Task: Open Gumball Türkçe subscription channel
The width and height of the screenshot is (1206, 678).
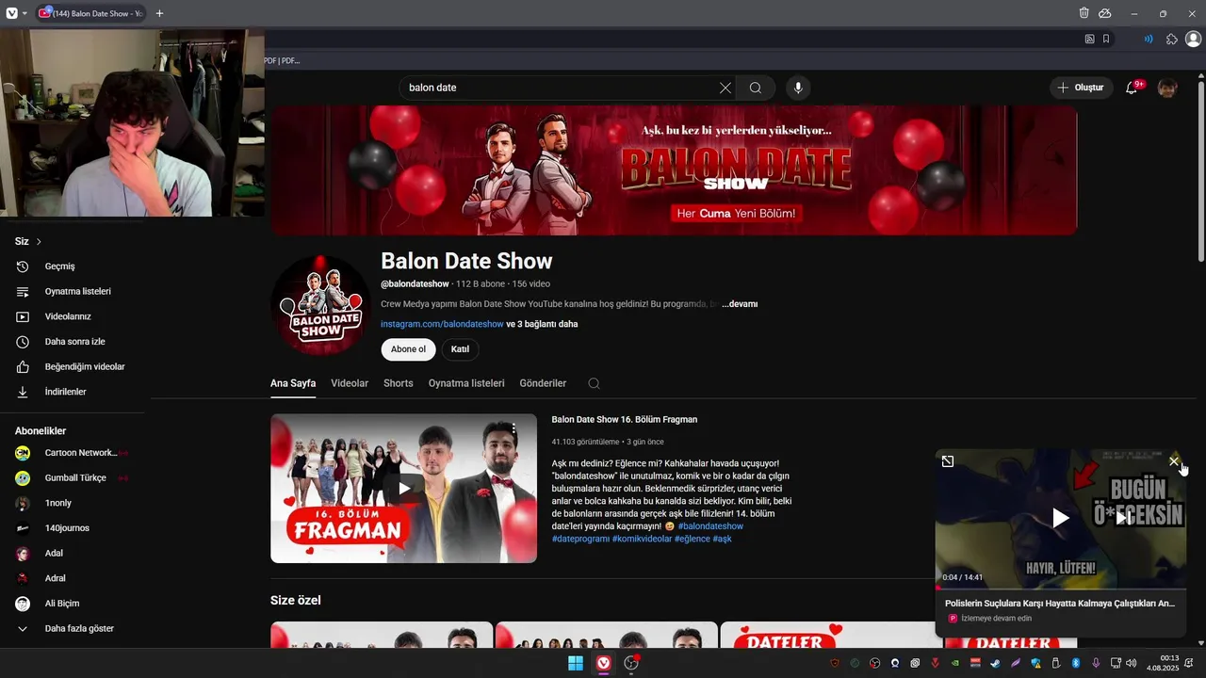Action: click(73, 477)
